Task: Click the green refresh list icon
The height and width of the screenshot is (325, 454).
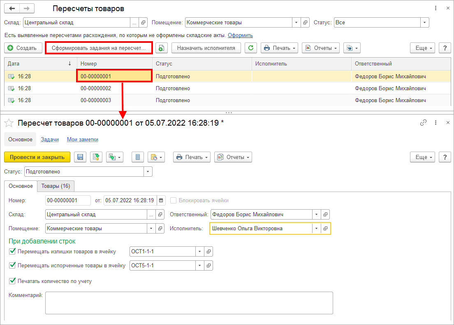Action: (251, 48)
